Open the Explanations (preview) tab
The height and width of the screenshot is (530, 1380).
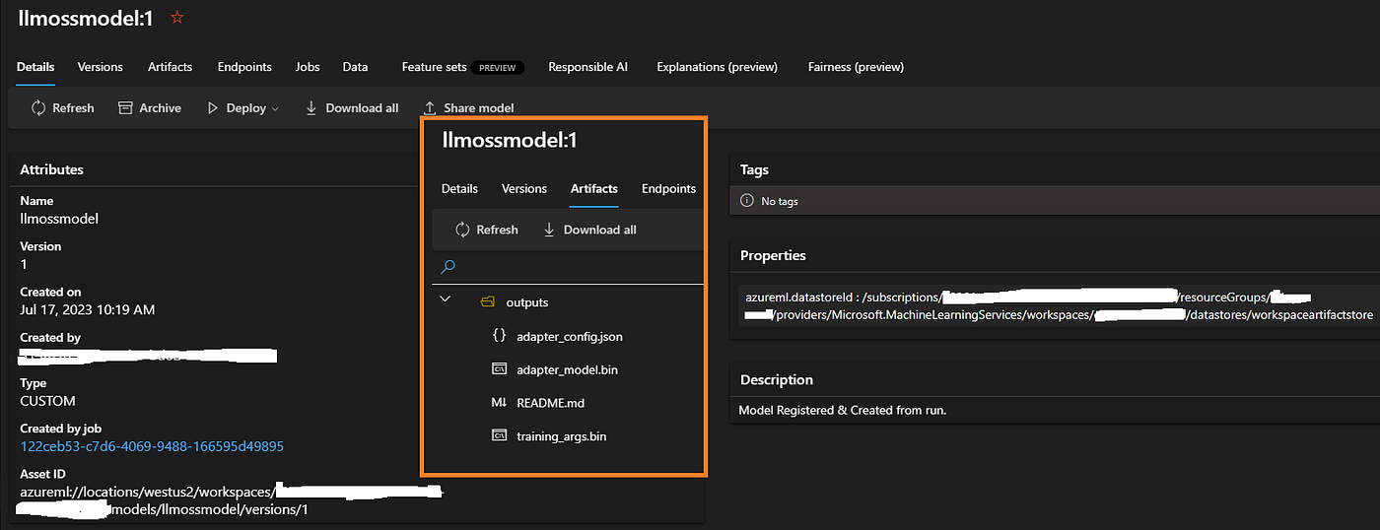[717, 67]
